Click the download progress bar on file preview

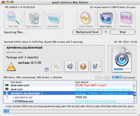[122, 69]
